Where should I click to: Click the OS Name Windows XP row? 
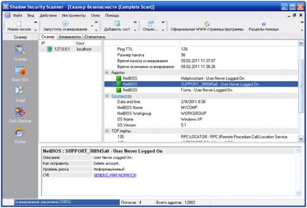201,119
